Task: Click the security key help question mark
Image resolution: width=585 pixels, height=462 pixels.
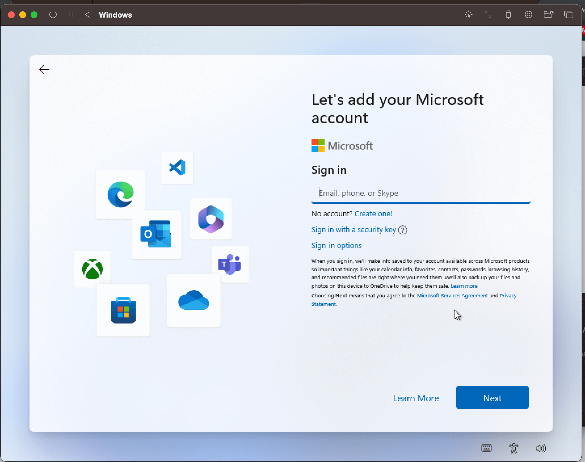Action: tap(403, 230)
